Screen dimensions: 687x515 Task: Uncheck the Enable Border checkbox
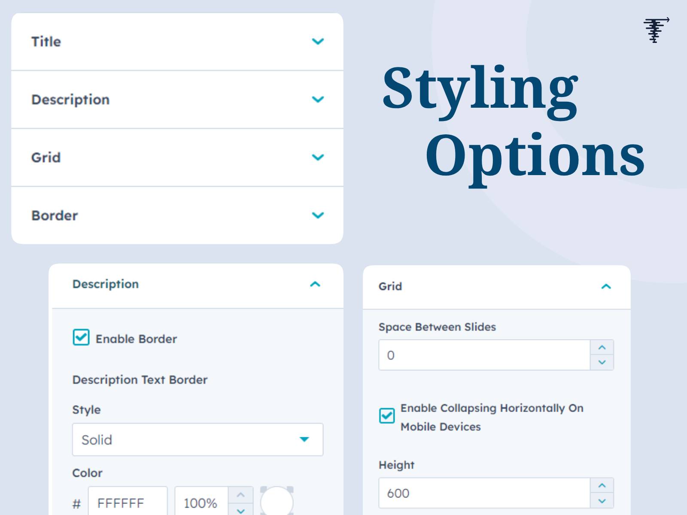click(81, 337)
